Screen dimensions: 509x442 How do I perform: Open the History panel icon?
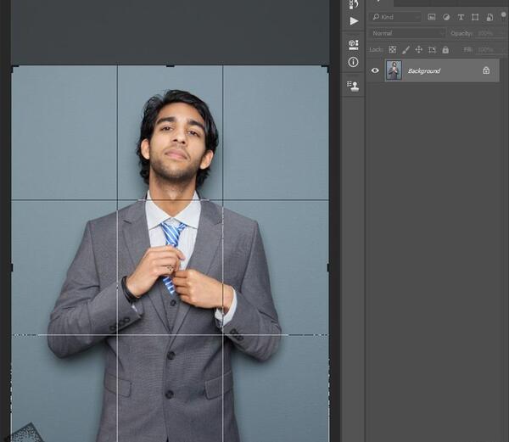point(354,4)
